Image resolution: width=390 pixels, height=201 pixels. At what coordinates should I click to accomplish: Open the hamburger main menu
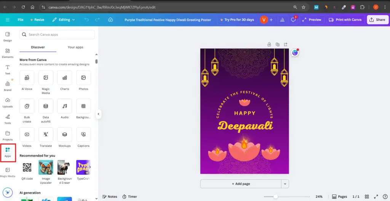point(8,20)
